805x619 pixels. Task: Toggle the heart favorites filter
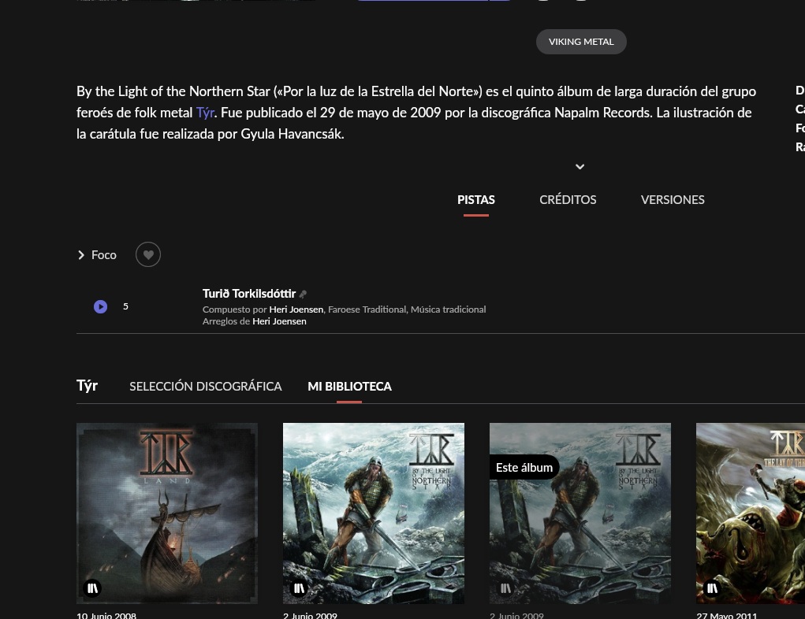[x=148, y=254]
